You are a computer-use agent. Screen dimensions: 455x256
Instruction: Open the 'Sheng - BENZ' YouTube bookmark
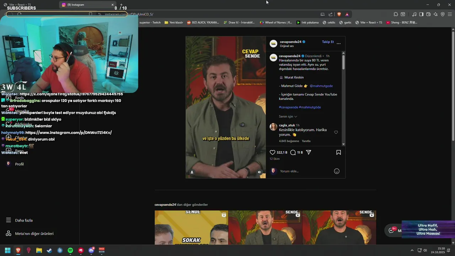click(402, 22)
